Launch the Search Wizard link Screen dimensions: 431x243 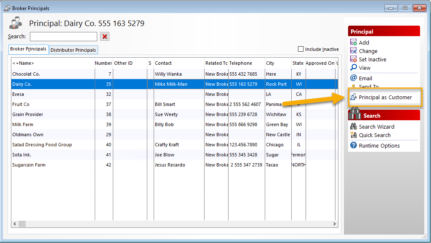377,127
